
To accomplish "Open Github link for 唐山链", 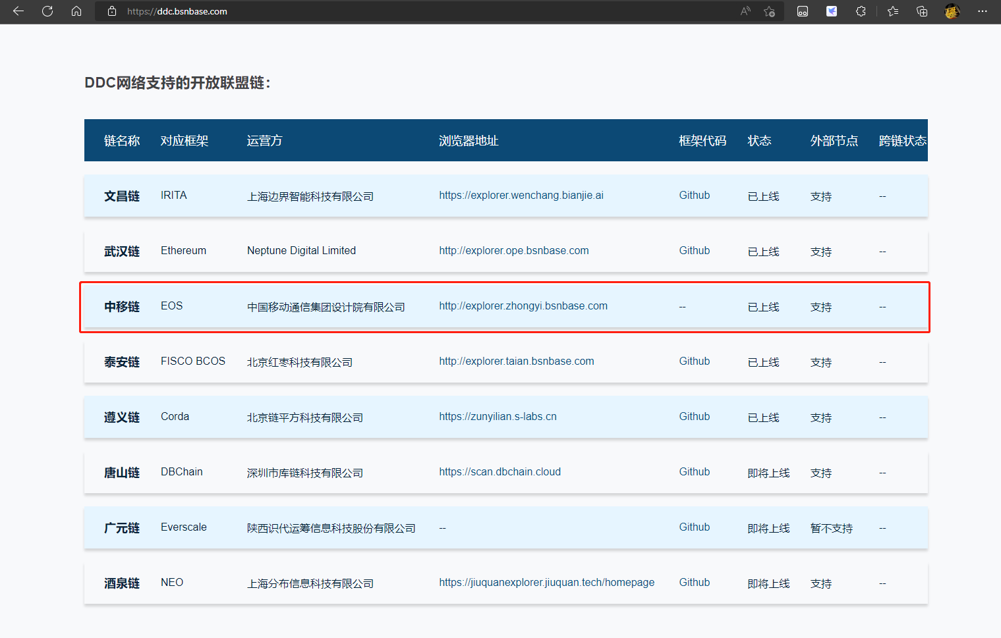I will [695, 472].
